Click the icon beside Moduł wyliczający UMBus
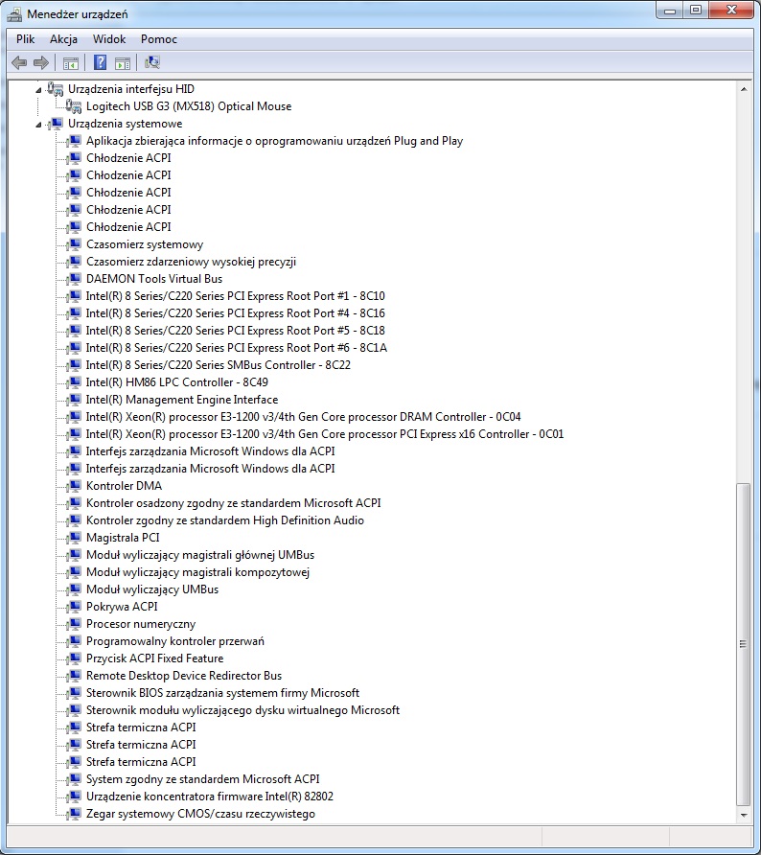 point(74,590)
